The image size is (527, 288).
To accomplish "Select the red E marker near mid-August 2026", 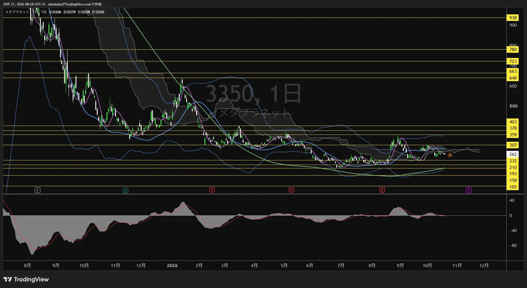I will 382,190.
